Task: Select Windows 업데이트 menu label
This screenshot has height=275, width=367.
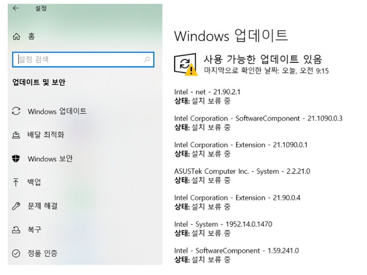Action: click(x=57, y=111)
